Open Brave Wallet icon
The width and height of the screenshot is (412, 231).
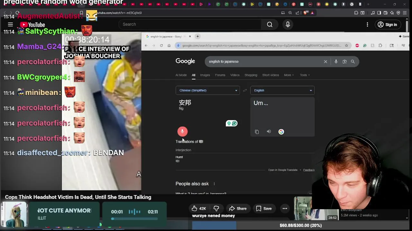pyautogui.click(x=386, y=13)
